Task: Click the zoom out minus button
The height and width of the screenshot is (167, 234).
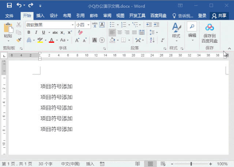Action: tap(172, 164)
